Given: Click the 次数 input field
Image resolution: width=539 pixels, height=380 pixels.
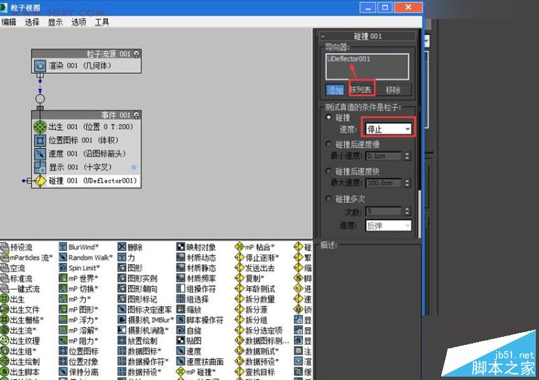Looking at the screenshot, I should point(383,211).
